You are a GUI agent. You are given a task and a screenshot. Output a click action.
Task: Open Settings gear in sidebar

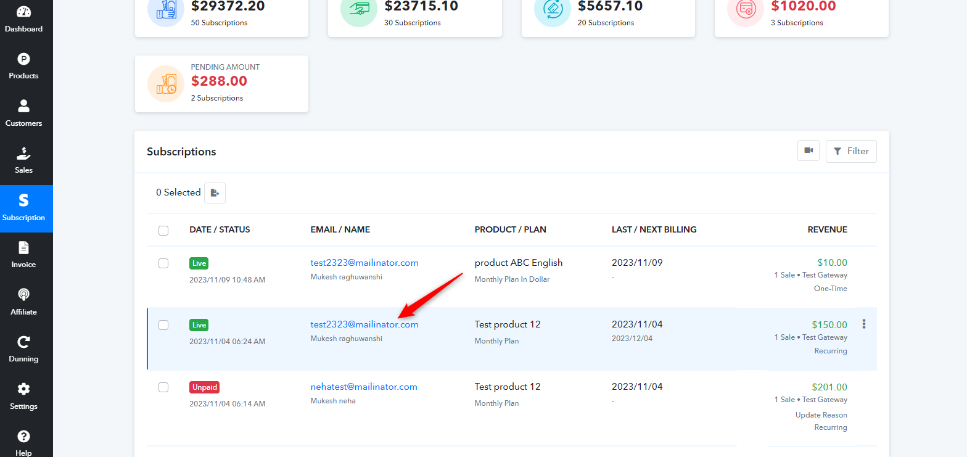tap(23, 389)
